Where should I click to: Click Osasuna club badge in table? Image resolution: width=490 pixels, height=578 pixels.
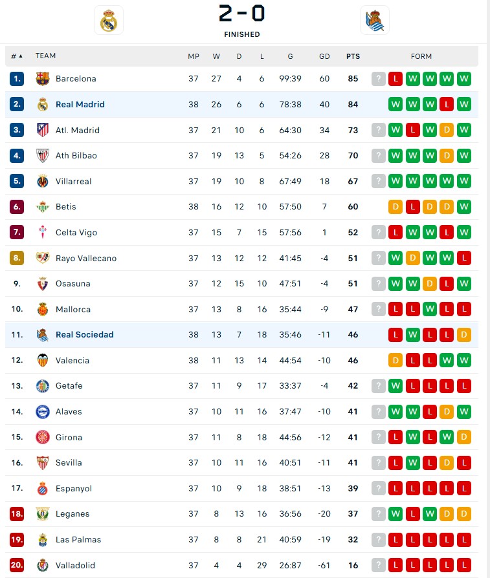click(x=43, y=283)
